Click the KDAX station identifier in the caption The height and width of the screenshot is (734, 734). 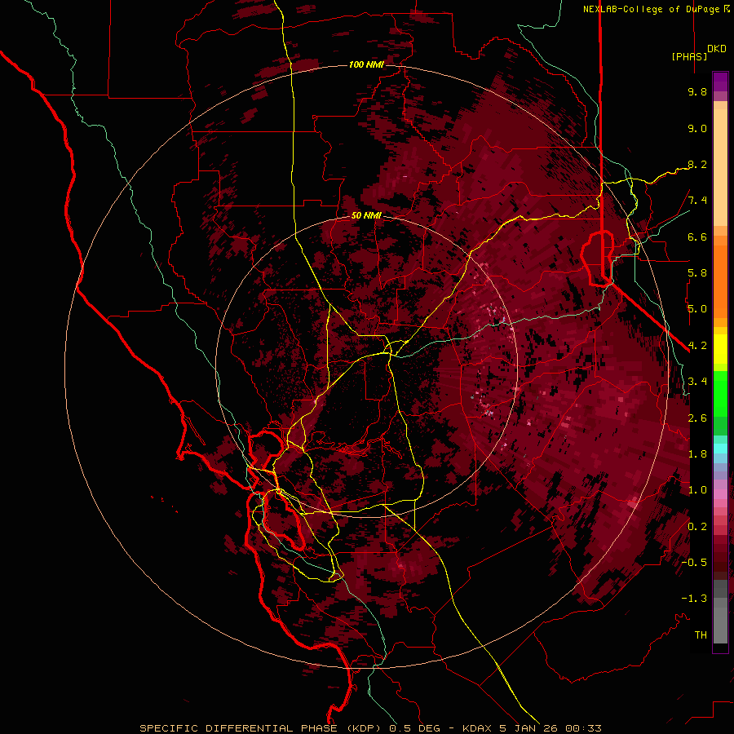477,728
